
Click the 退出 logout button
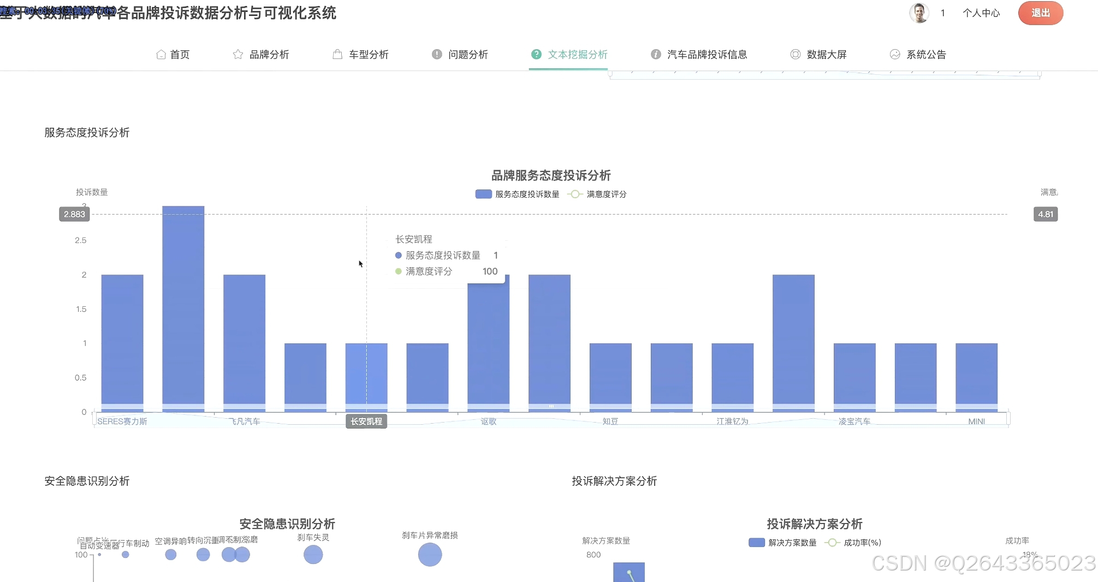[x=1041, y=13]
